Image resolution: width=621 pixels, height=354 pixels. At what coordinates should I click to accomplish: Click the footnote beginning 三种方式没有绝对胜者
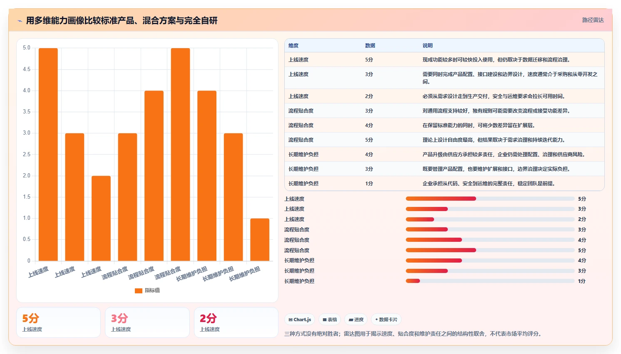414,334
